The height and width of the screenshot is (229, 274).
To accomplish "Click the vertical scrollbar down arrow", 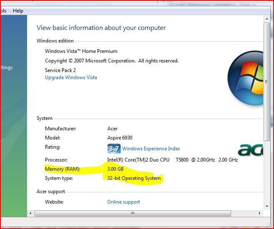I will click(267, 206).
